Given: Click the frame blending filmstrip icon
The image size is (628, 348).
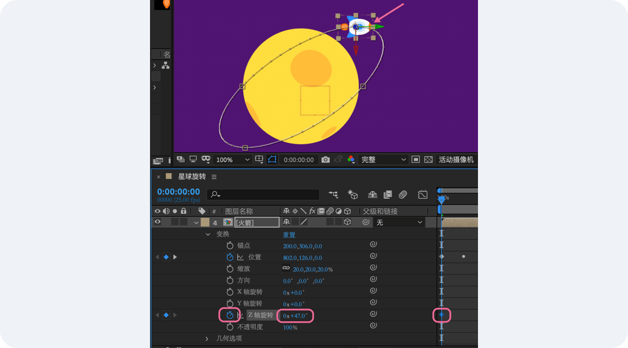Looking at the screenshot, I should coord(387,195).
